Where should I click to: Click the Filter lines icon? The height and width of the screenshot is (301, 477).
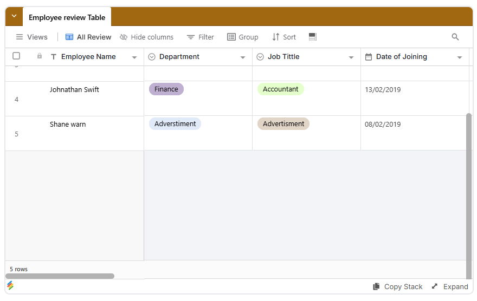click(191, 37)
